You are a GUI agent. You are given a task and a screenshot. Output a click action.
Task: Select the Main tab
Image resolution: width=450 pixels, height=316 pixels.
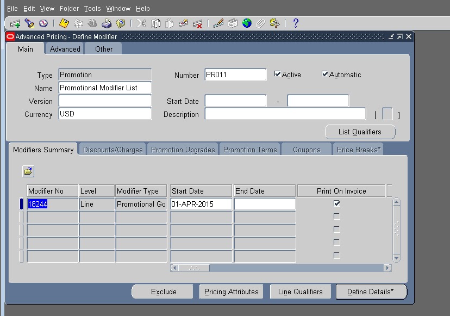pos(25,49)
